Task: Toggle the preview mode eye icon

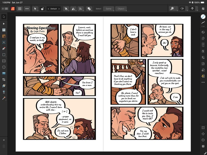Action: click(182, 9)
